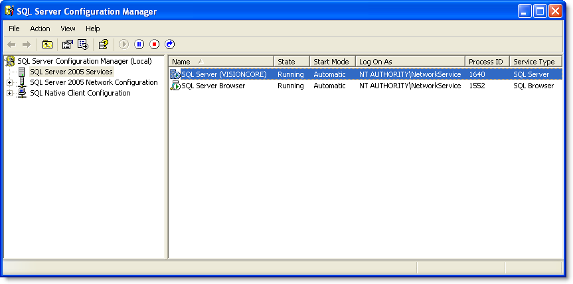Sort by the Log On As column
The width and height of the screenshot is (573, 284).
pos(410,62)
